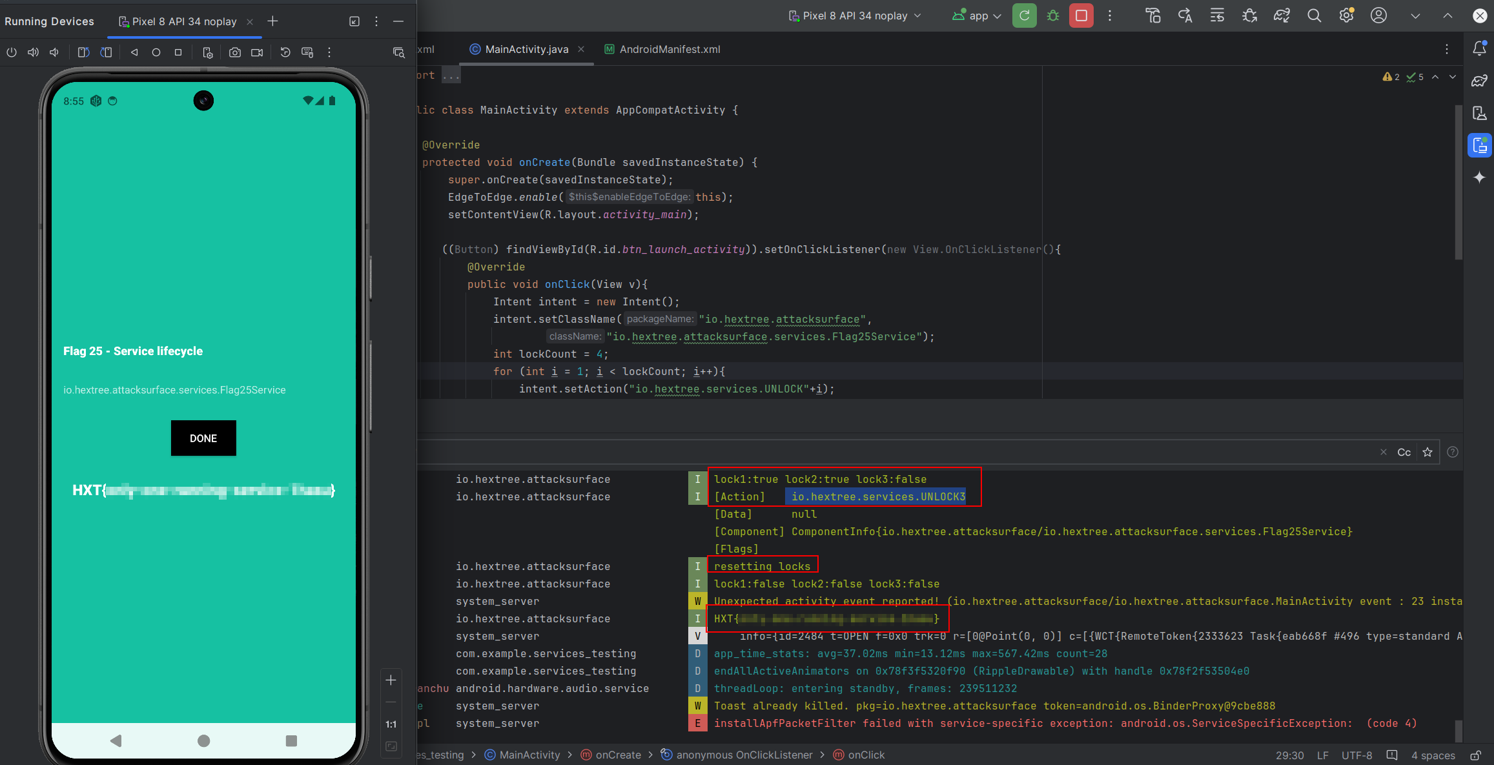Toggle the Running Devices sidebar icon
1494x765 pixels.
[1479, 145]
